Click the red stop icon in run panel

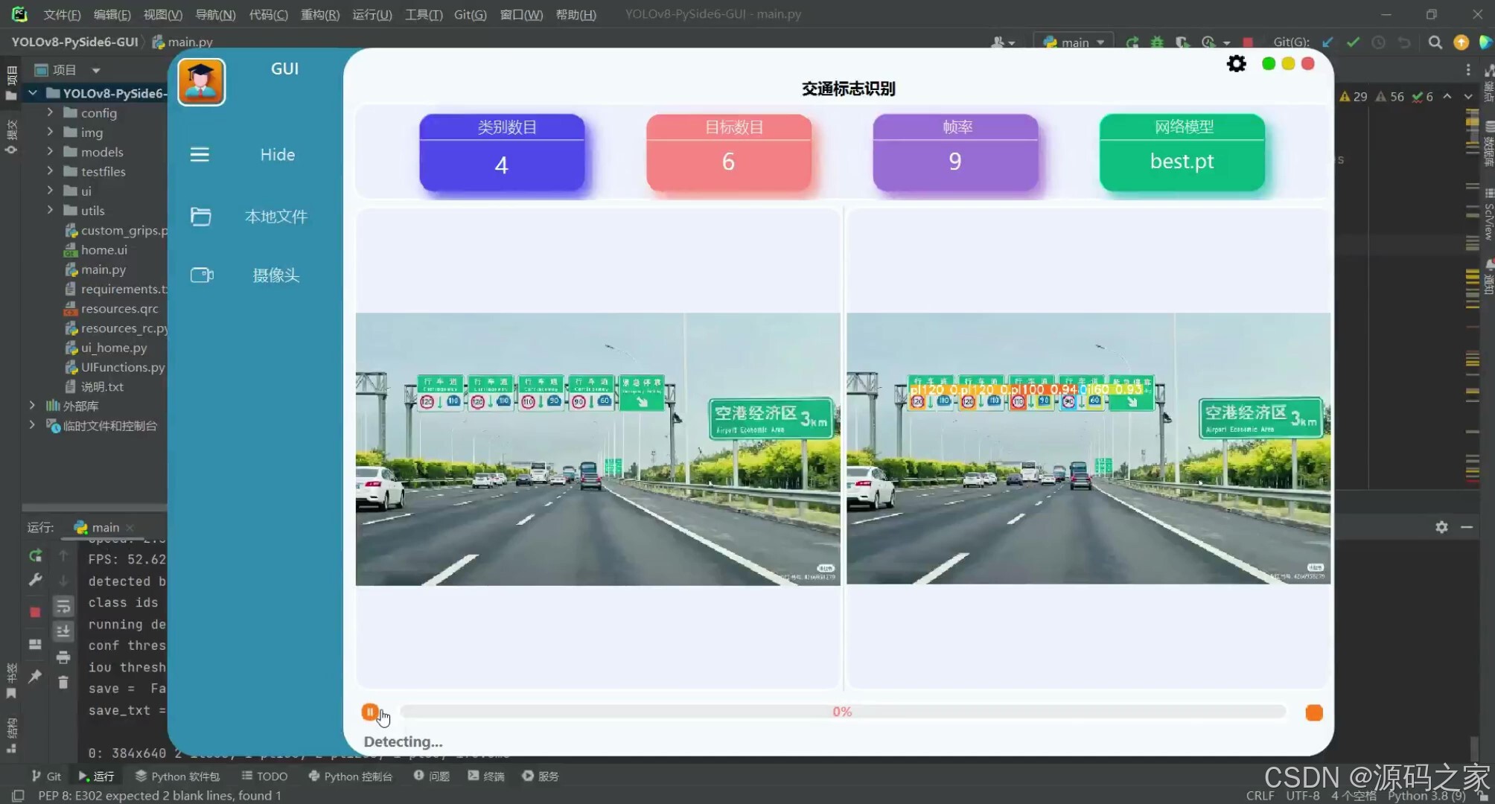coord(35,612)
